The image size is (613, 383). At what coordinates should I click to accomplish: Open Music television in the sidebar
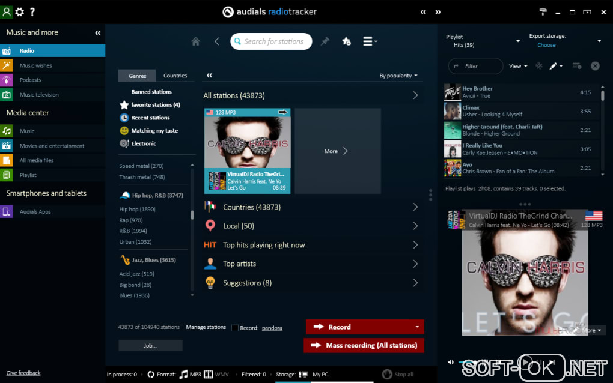coord(53,95)
